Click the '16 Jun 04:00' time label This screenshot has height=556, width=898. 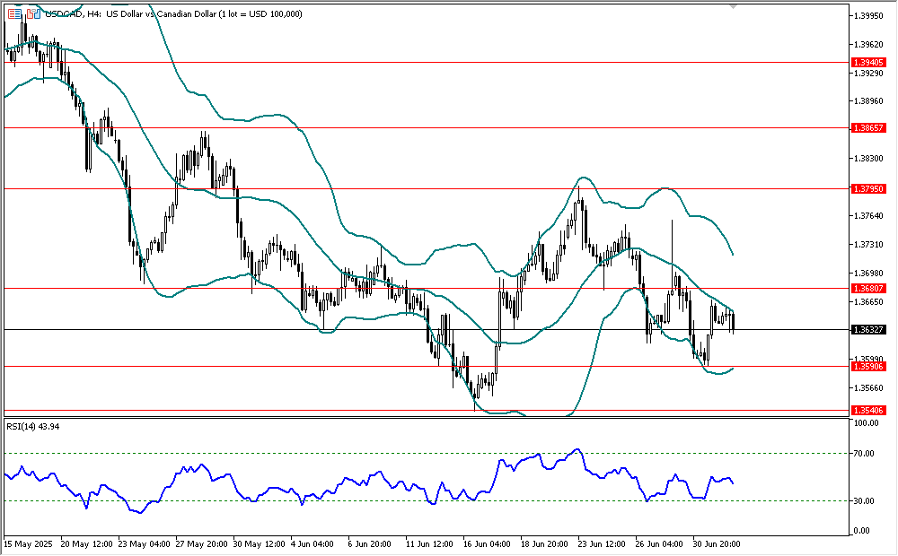487,543
